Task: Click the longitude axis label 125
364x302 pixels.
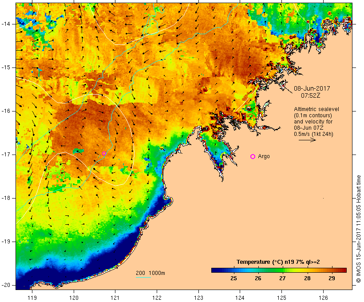Action: (x=282, y=298)
